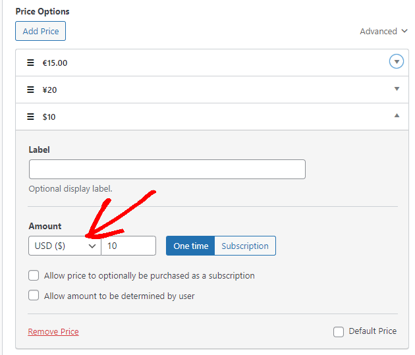415x355 pixels.
Task: Click the $10 price row title
Action: 49,117
